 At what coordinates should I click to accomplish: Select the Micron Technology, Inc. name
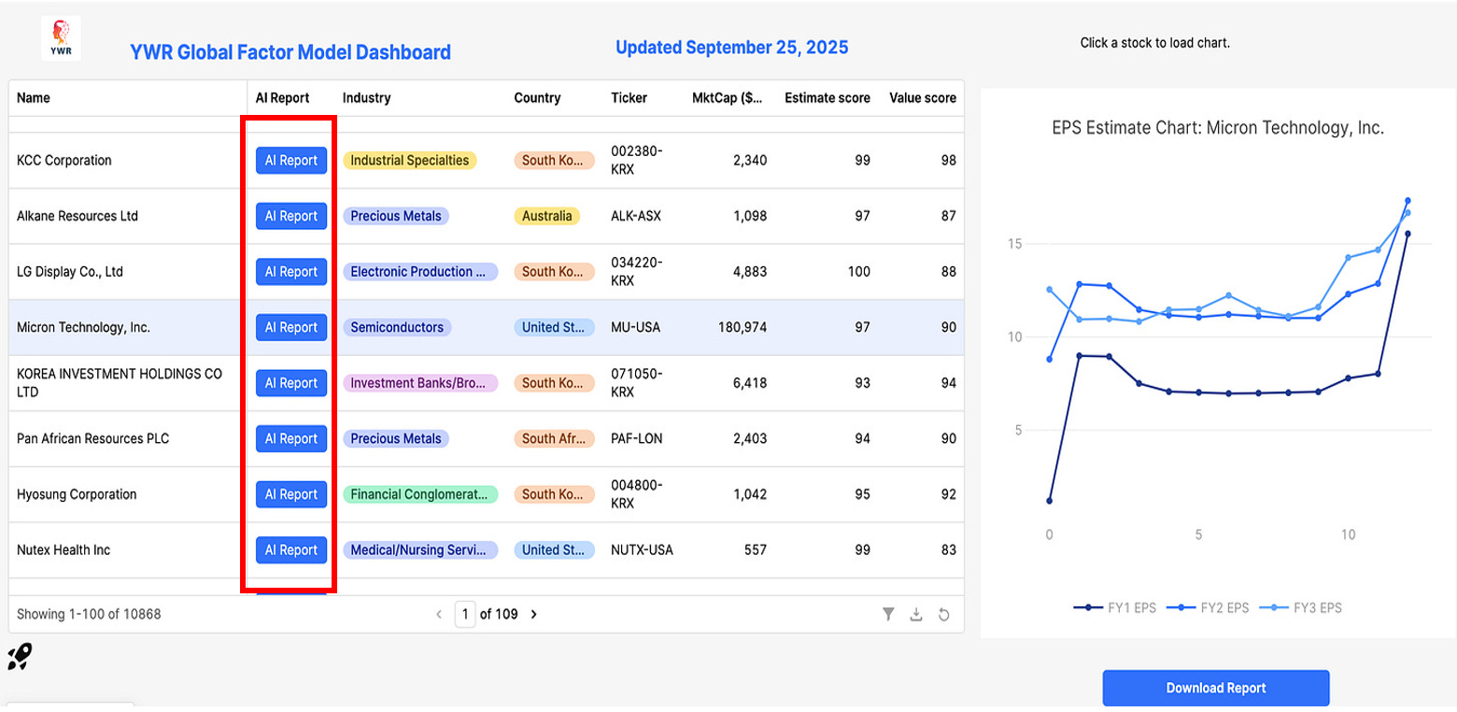tap(83, 327)
